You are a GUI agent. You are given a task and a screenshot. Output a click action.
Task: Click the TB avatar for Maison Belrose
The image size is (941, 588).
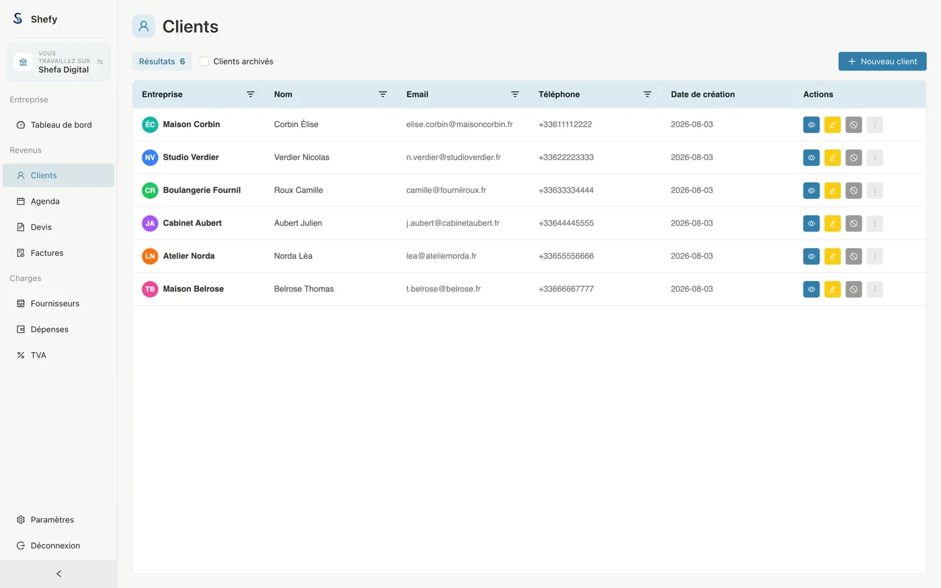pos(150,289)
